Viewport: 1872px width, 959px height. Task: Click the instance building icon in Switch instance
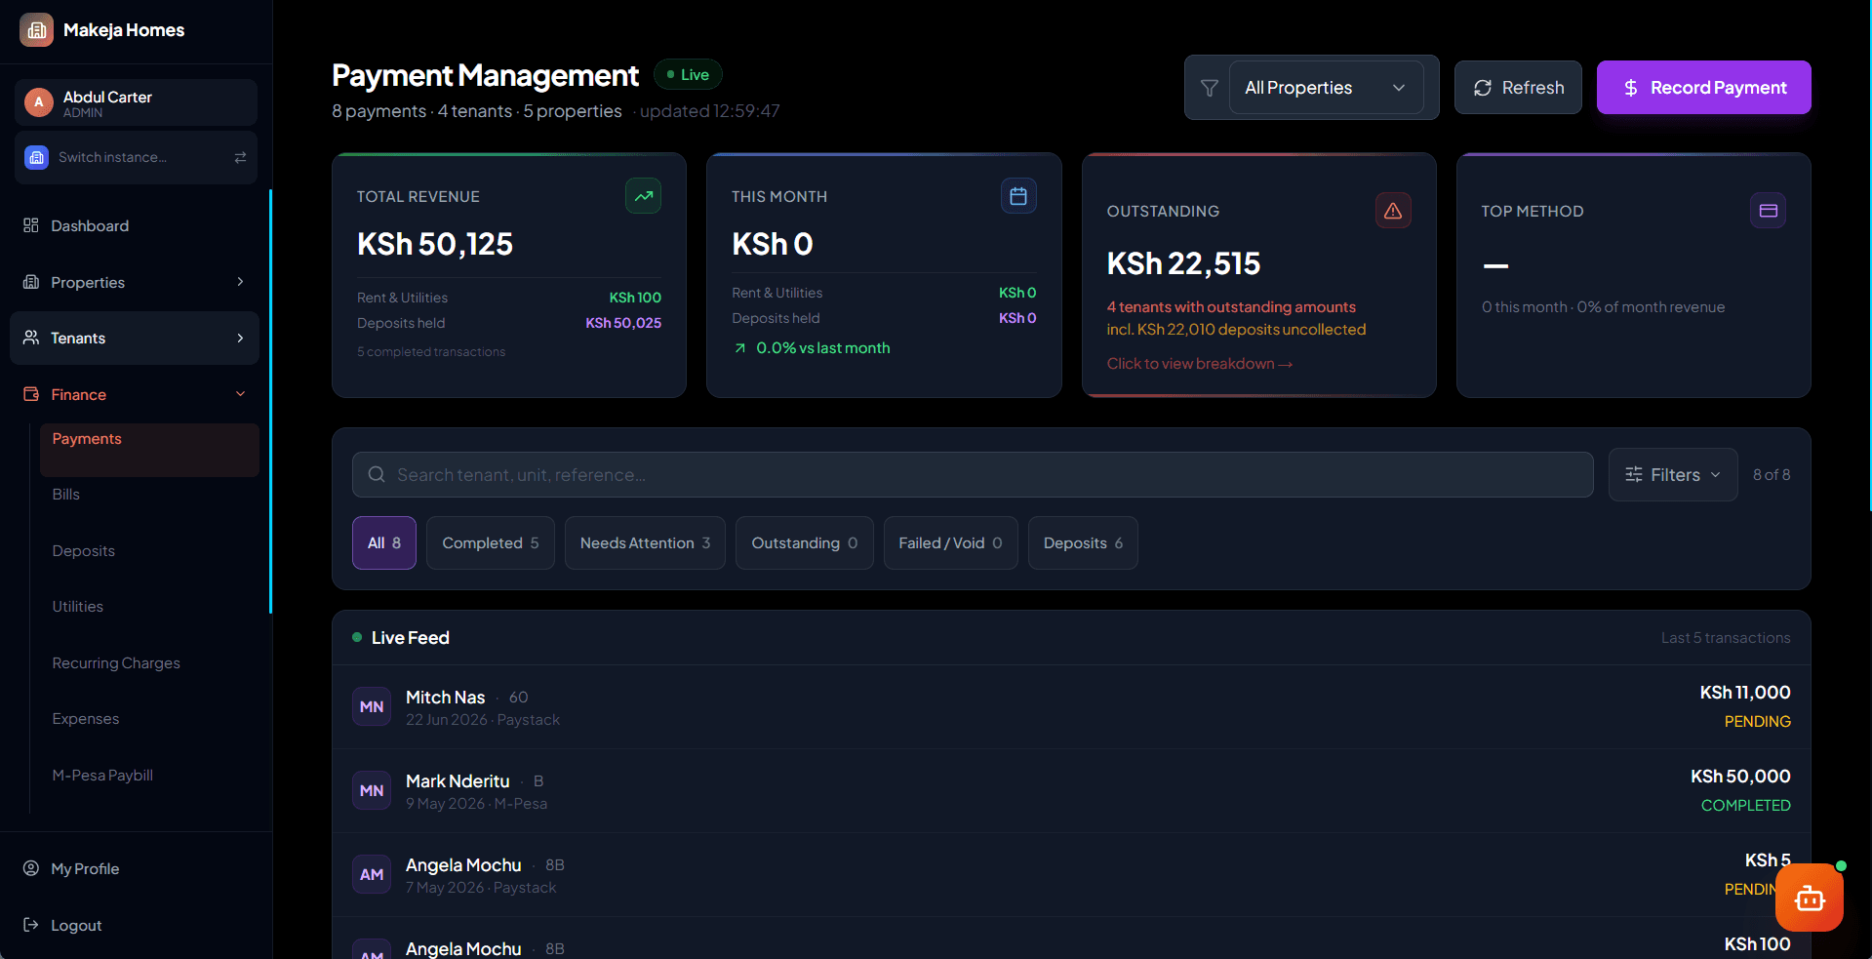pyautogui.click(x=37, y=157)
